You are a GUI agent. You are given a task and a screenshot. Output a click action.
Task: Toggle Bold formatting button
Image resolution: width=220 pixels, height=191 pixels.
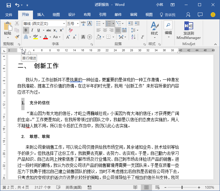click(26, 30)
